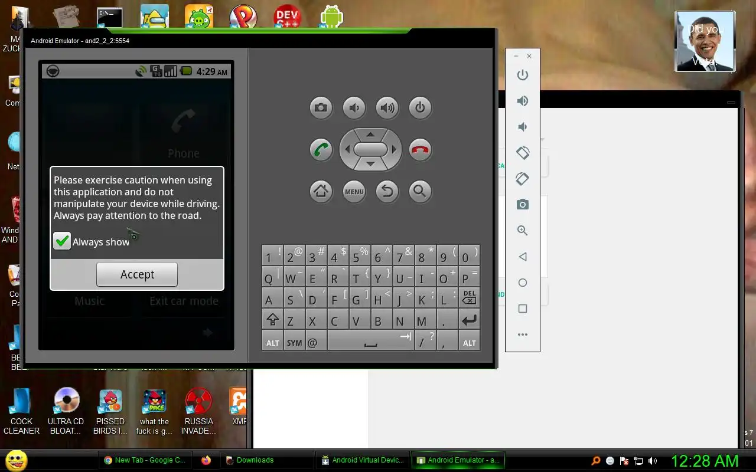Viewport: 756px width, 472px height.
Task: Click the sidebar power icon
Action: click(x=522, y=75)
